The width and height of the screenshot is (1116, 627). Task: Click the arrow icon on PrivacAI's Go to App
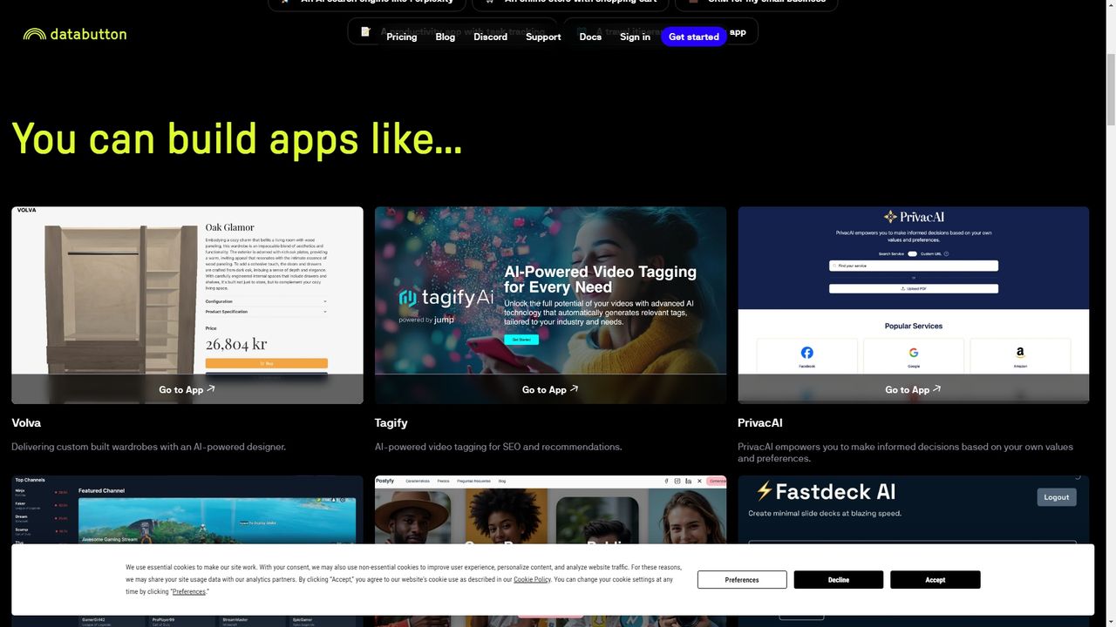coord(937,389)
